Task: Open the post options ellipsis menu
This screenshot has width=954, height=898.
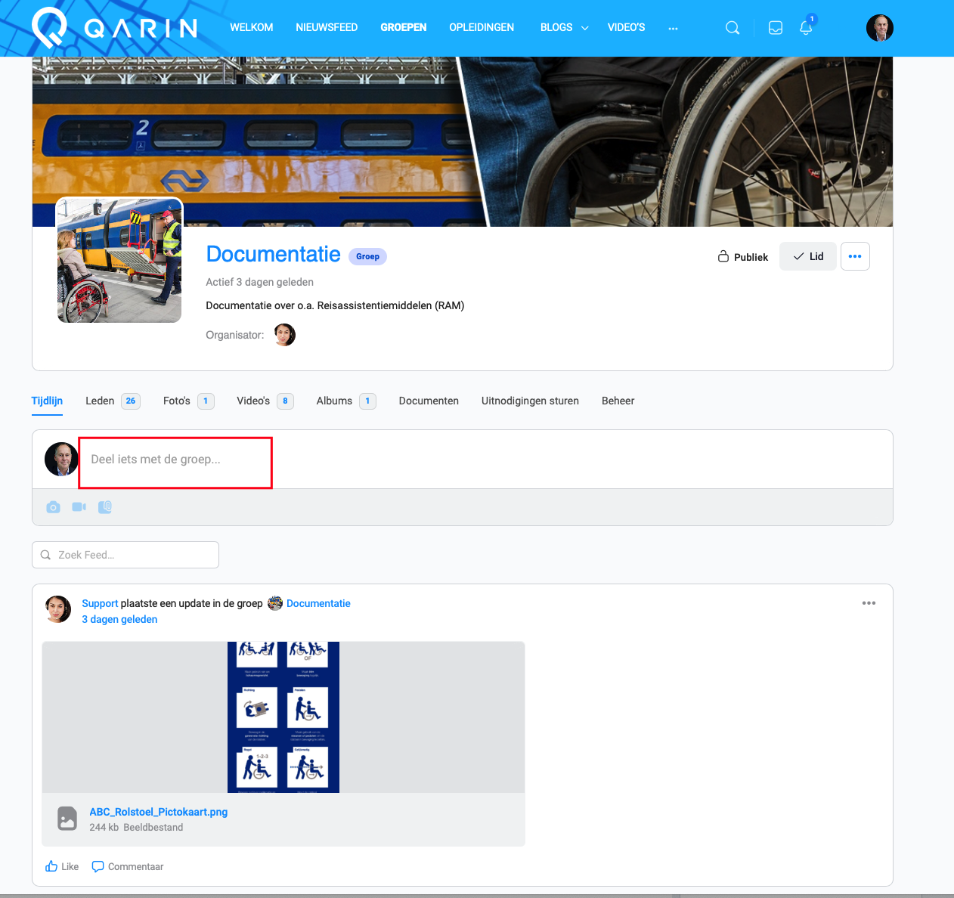Action: tap(869, 603)
